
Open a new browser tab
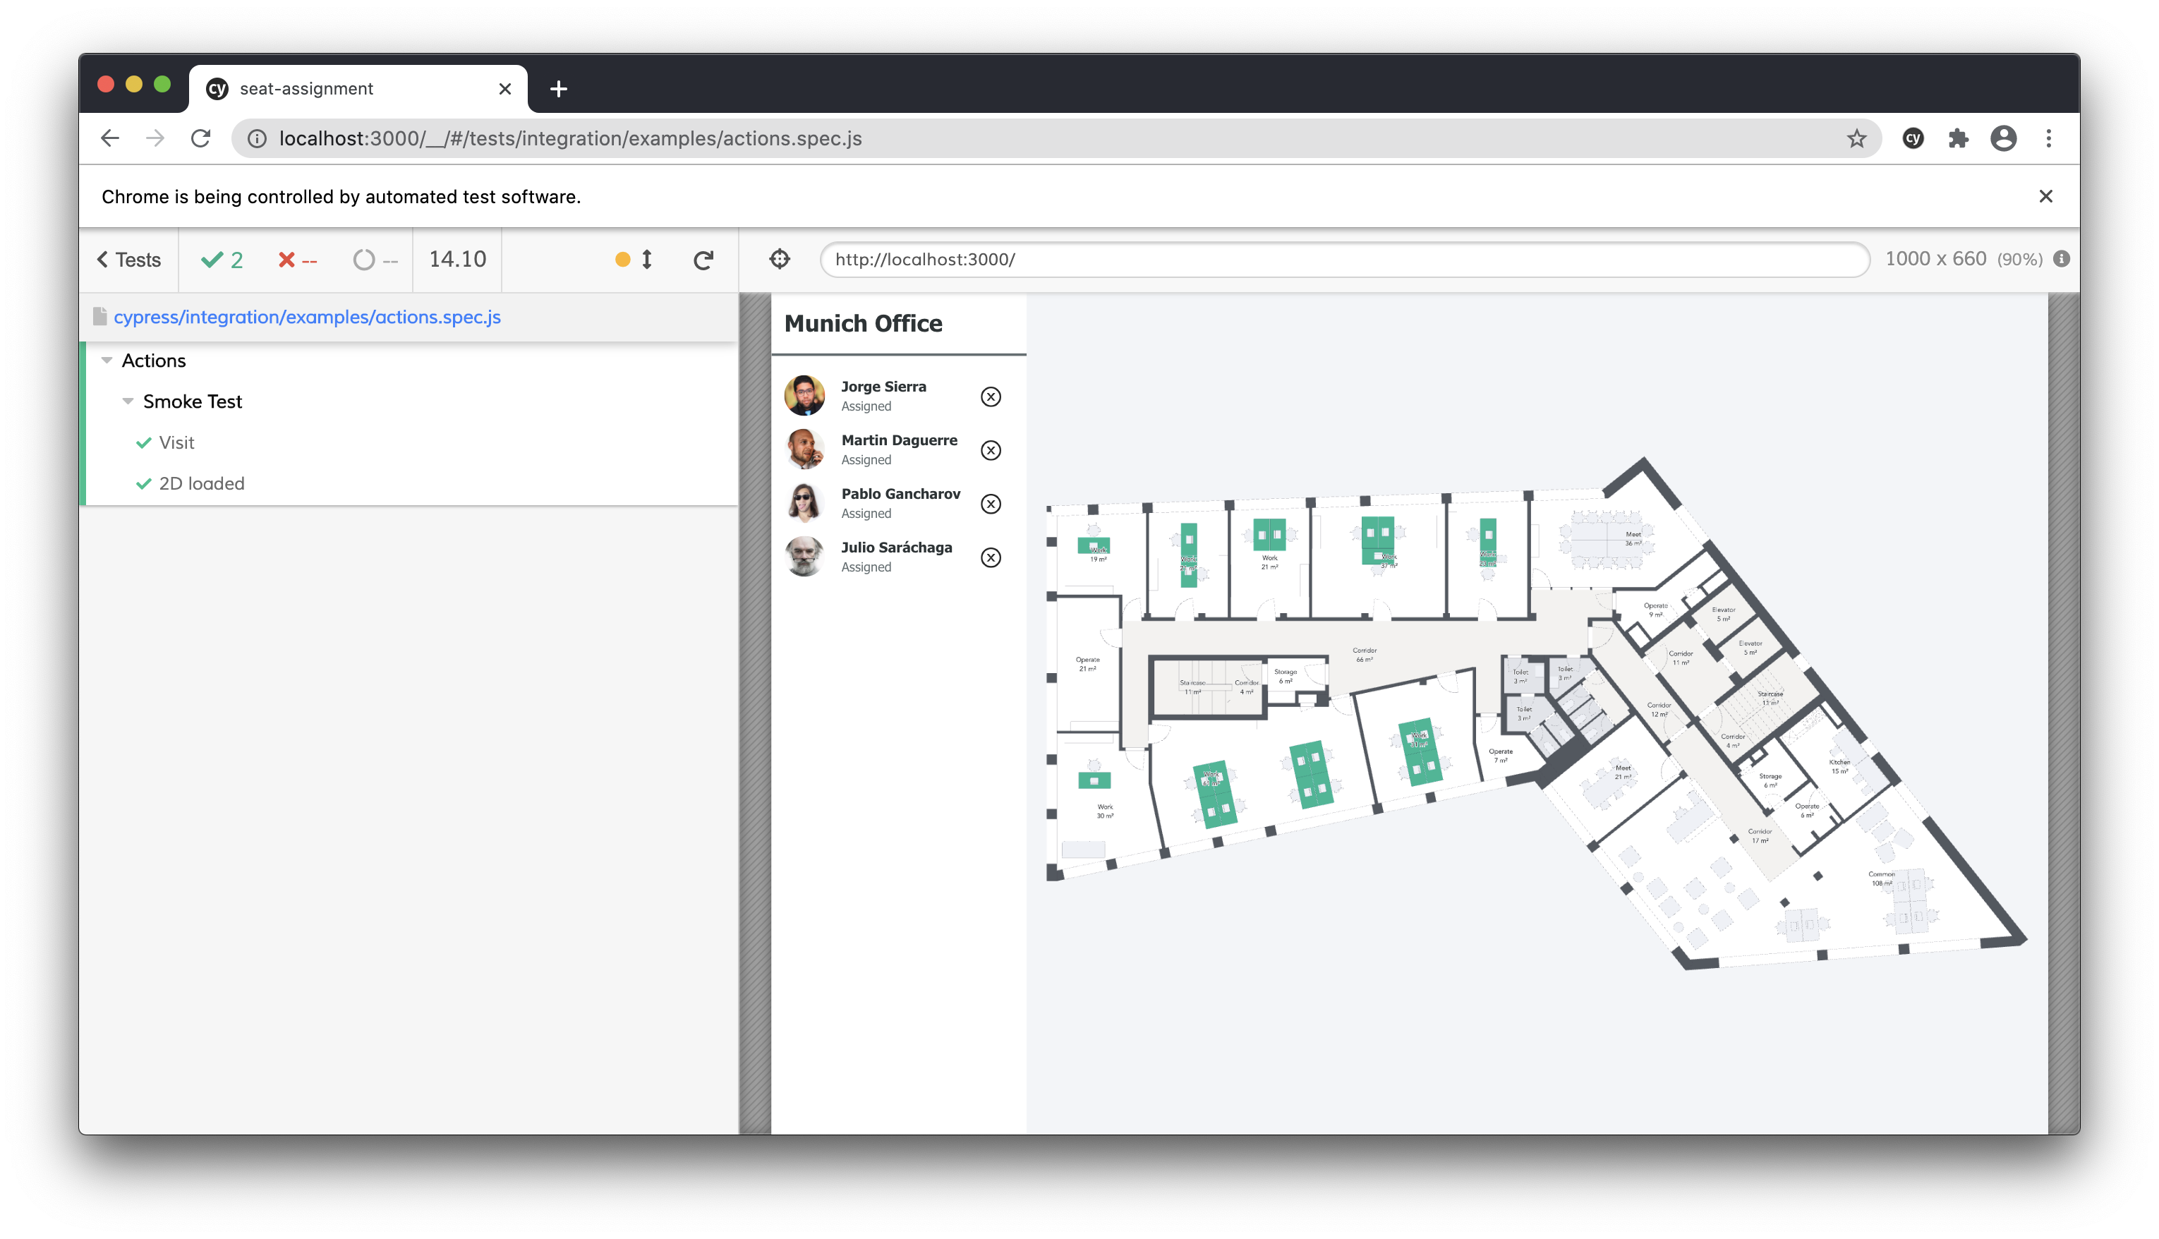[558, 90]
